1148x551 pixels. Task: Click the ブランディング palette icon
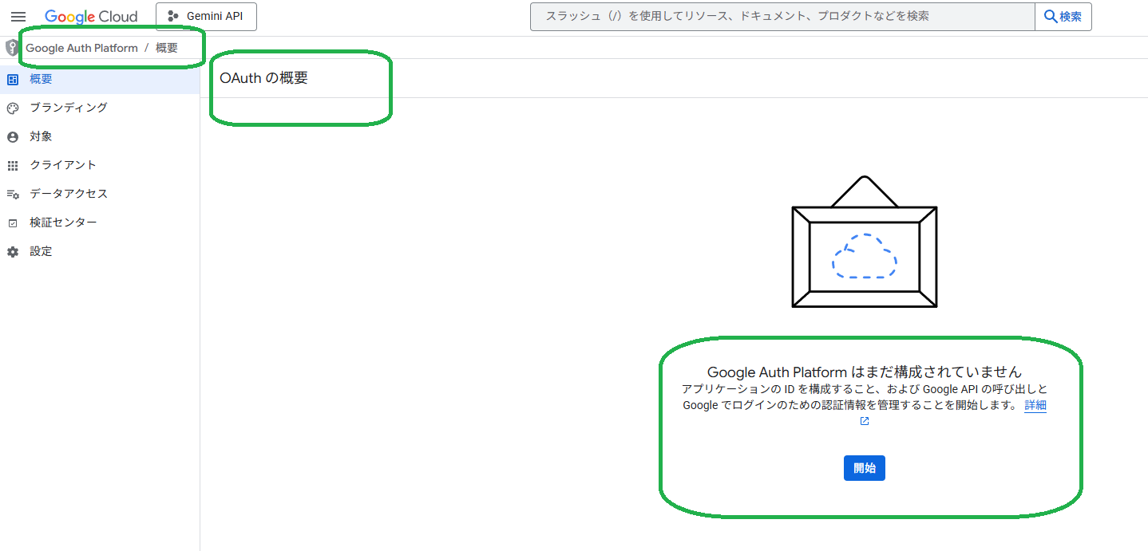point(13,108)
